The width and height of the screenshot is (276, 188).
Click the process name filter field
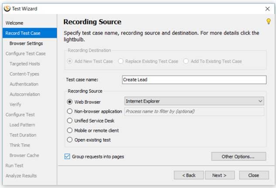[x=194, y=111]
